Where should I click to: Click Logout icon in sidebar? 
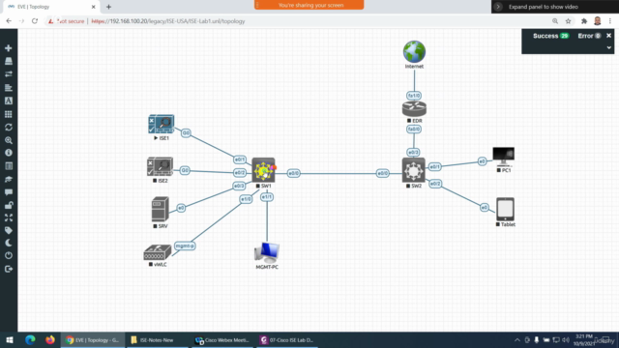point(9,269)
